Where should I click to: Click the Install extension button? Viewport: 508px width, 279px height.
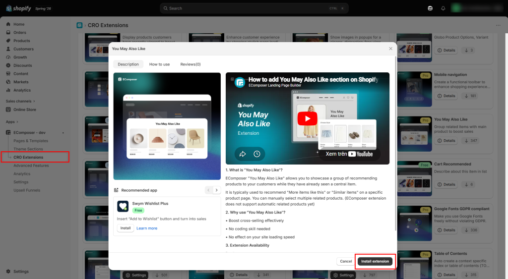tap(375, 261)
